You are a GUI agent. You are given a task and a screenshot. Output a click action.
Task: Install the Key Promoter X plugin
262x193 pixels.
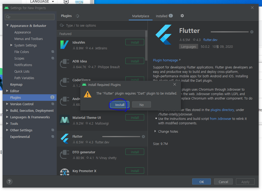coord(135,171)
